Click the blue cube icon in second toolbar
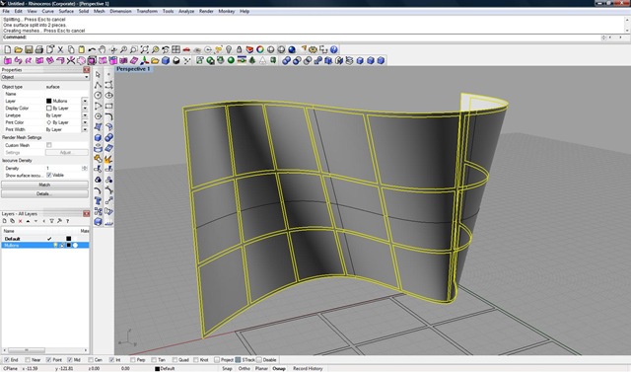631x372 pixels. point(166,60)
